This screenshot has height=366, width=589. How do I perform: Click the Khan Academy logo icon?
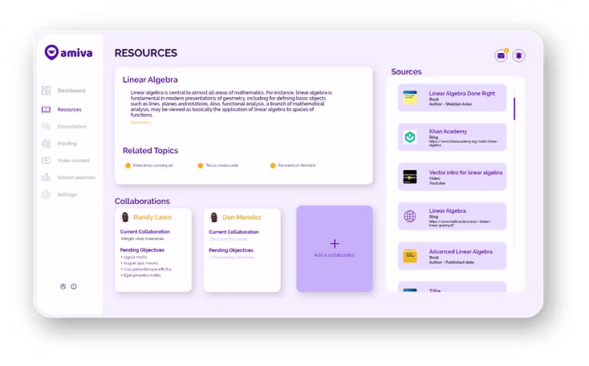[410, 136]
